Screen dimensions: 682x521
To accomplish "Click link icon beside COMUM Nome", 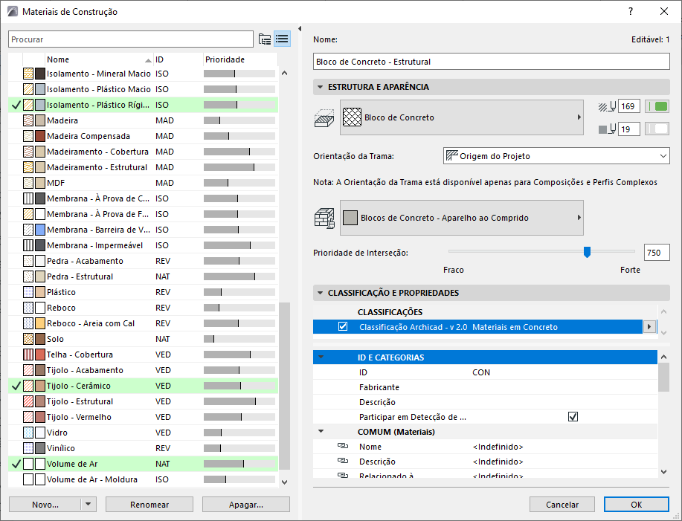I will tap(343, 446).
